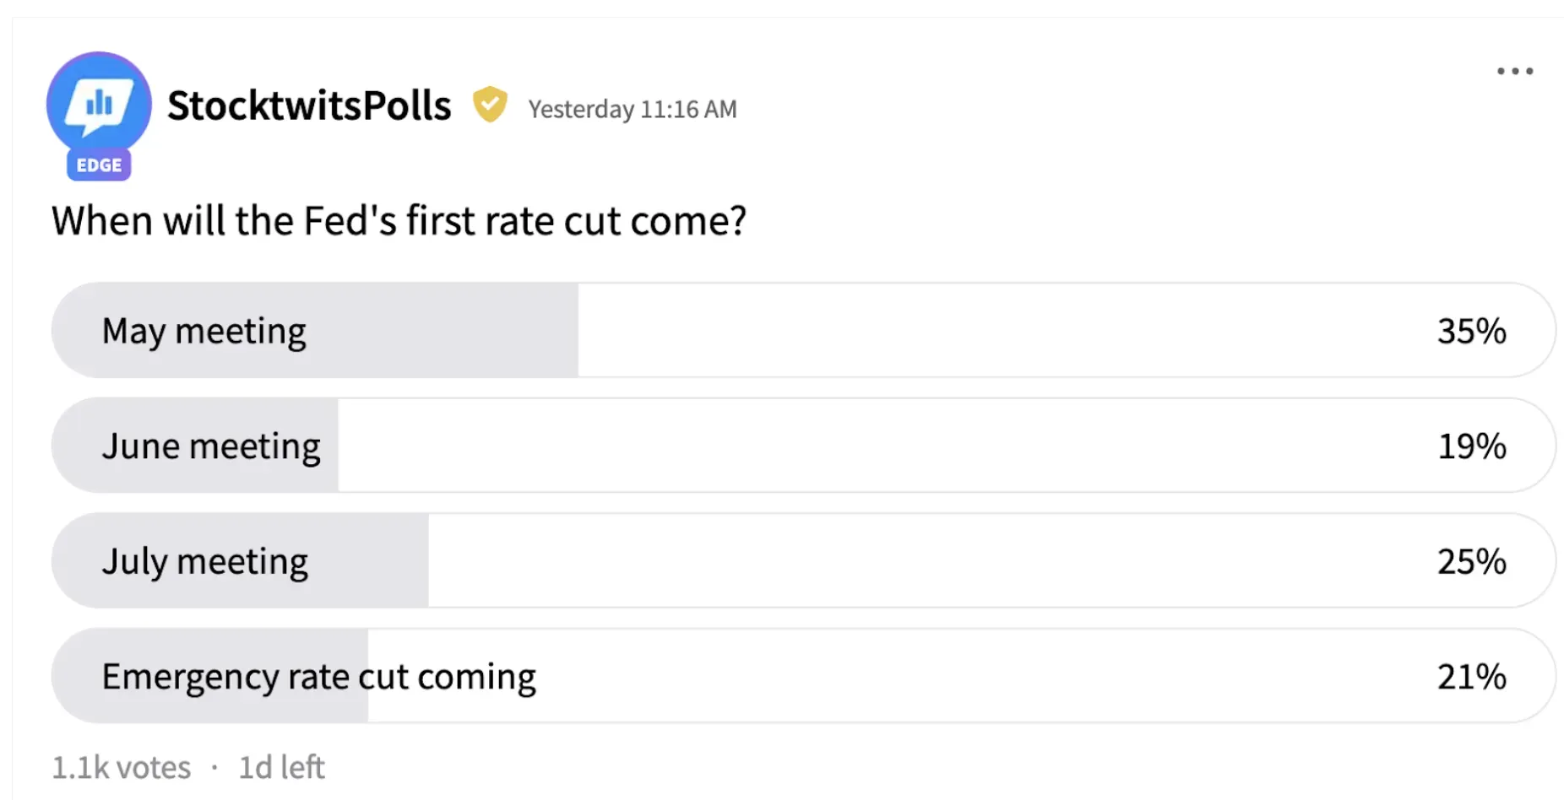1564x800 pixels.
Task: Click the empty portion of June meeting bar
Action: (844, 446)
